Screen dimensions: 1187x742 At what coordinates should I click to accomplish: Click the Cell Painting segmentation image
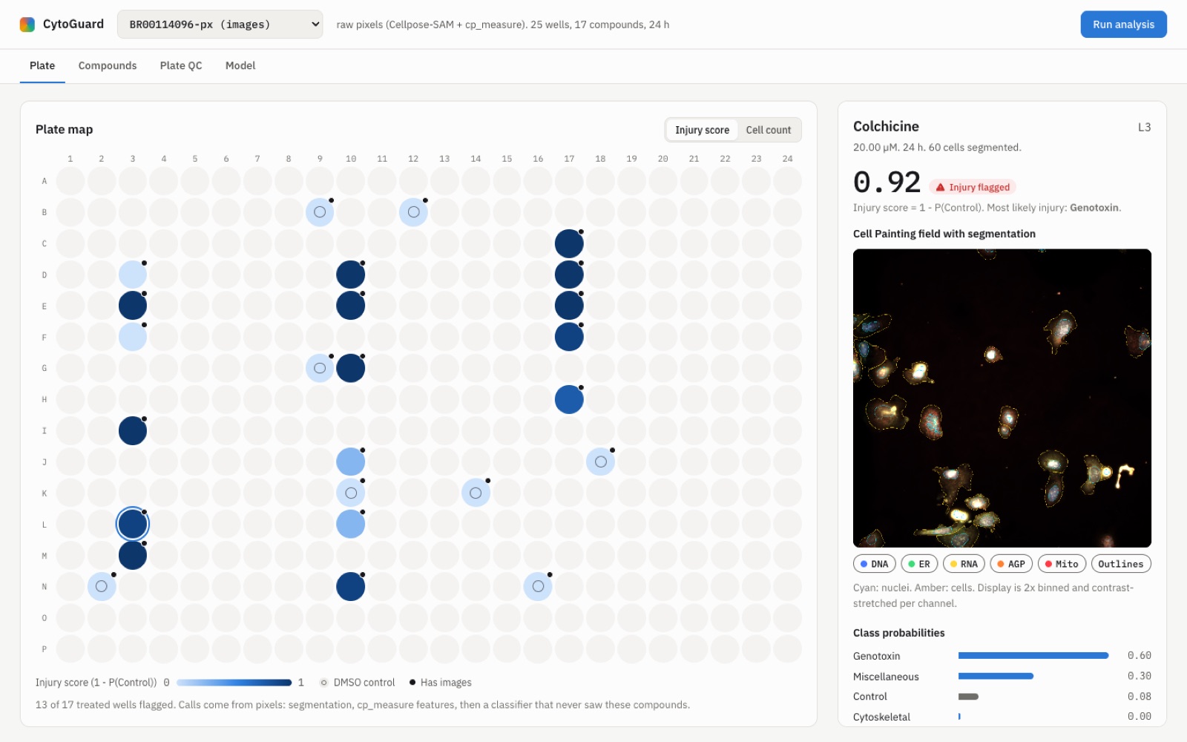(x=1002, y=398)
